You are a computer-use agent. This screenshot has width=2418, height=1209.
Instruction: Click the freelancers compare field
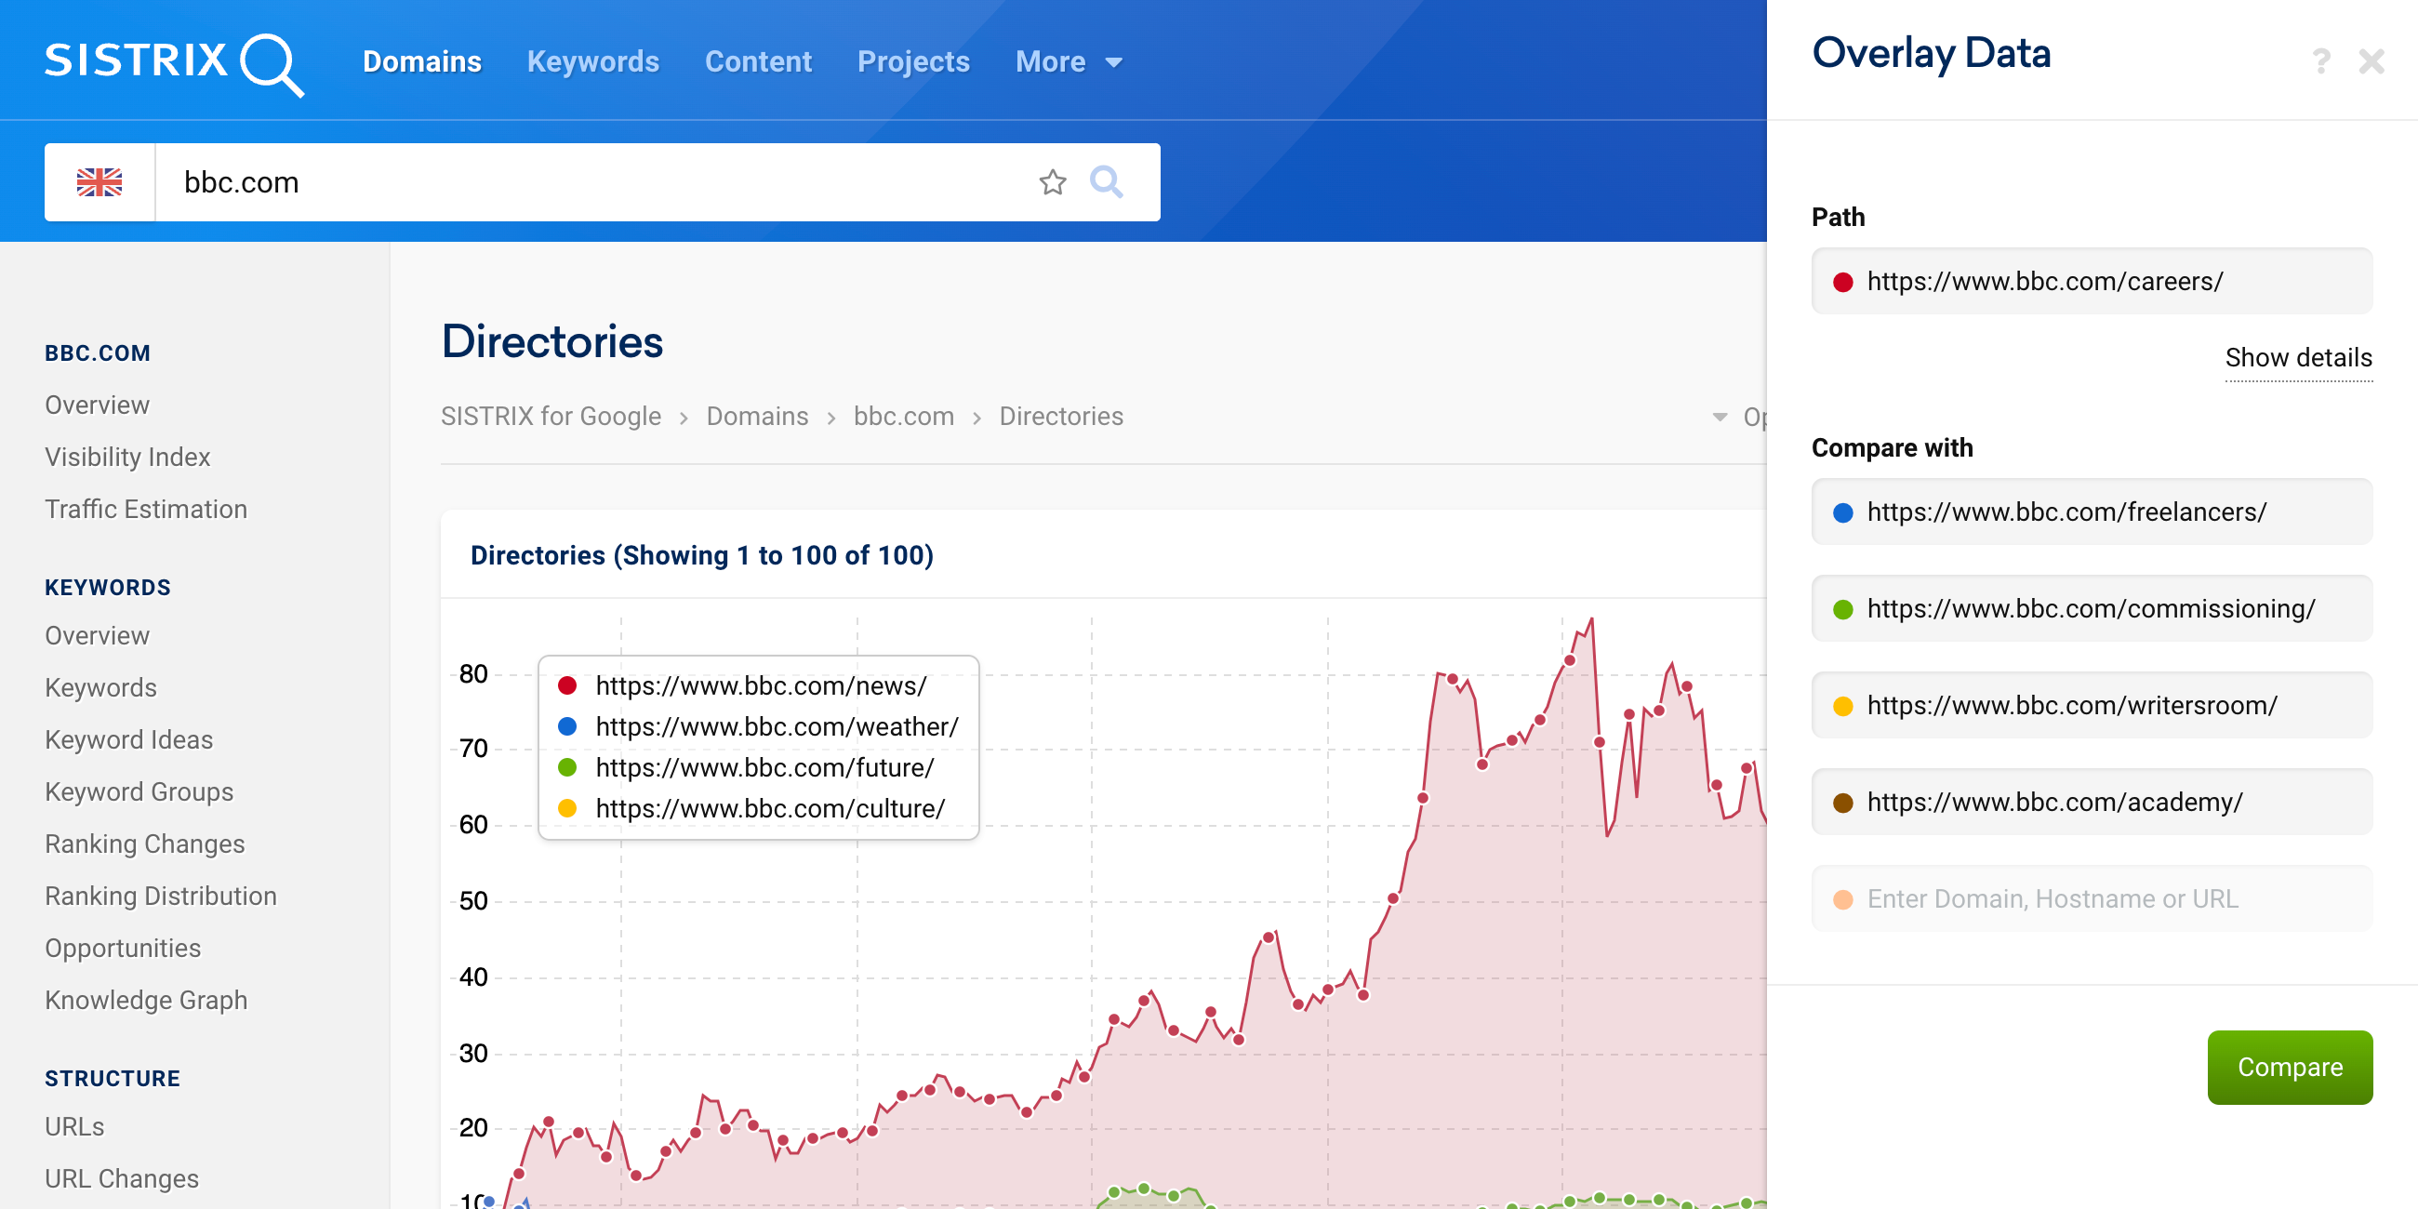pyautogui.click(x=2091, y=512)
